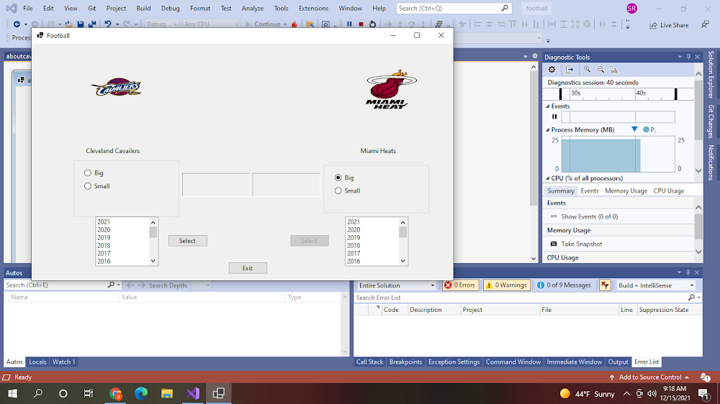The width and height of the screenshot is (720, 404).
Task: Open the Debug configuration dropdown
Action: pos(161,24)
